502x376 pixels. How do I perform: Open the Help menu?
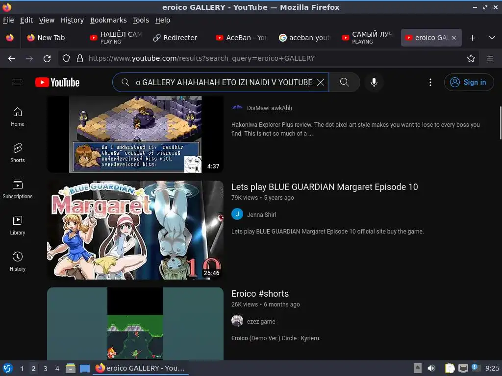(x=163, y=20)
